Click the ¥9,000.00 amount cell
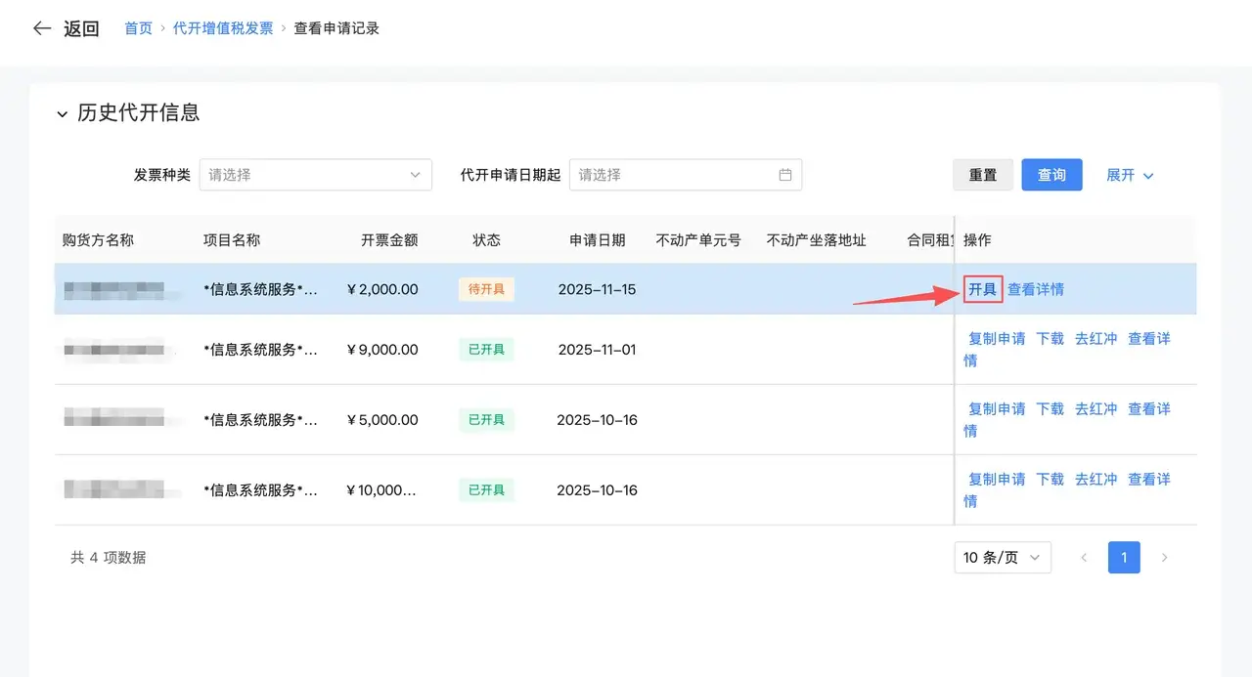Viewport: 1252px width, 677px height. 382,350
